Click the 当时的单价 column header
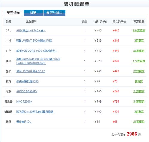 (101, 22)
